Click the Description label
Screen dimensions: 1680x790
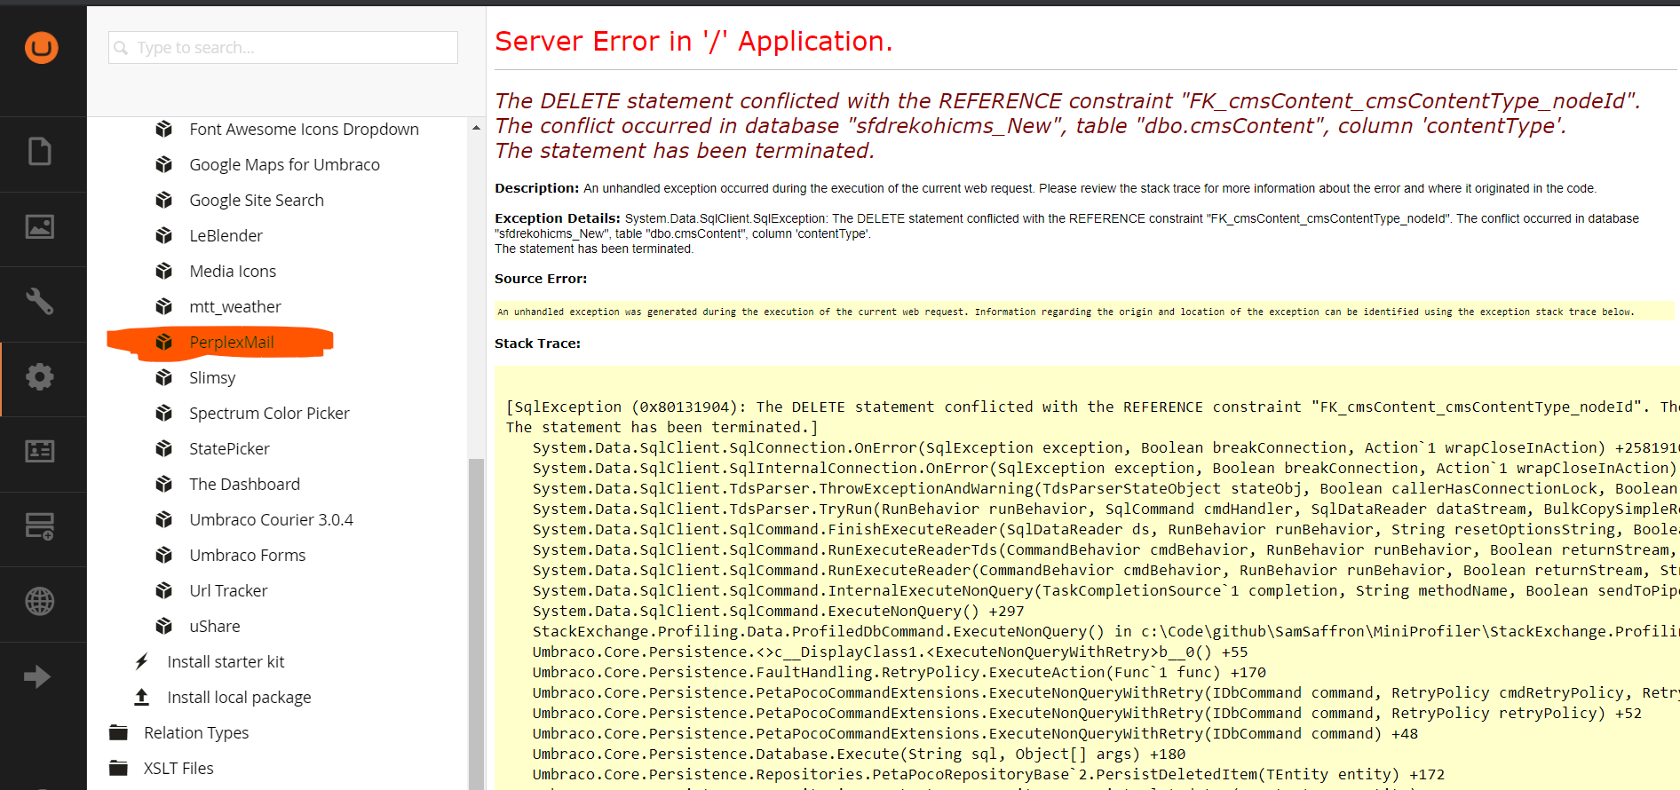[537, 188]
